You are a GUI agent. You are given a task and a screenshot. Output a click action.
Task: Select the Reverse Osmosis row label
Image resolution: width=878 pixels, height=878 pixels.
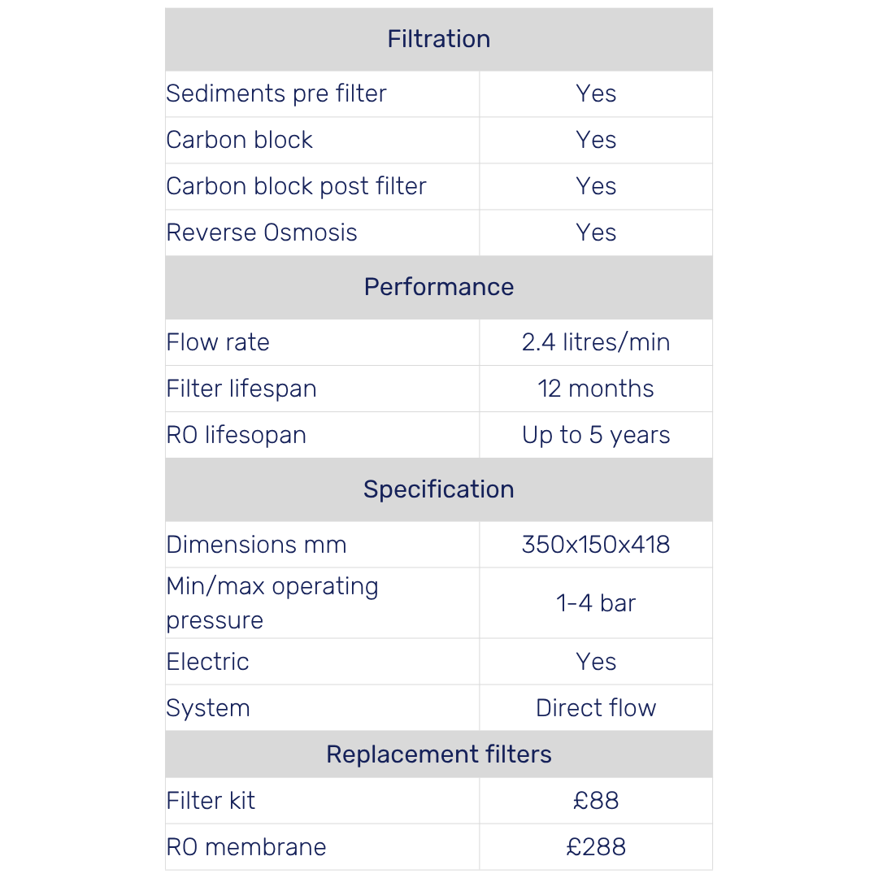coord(262,233)
